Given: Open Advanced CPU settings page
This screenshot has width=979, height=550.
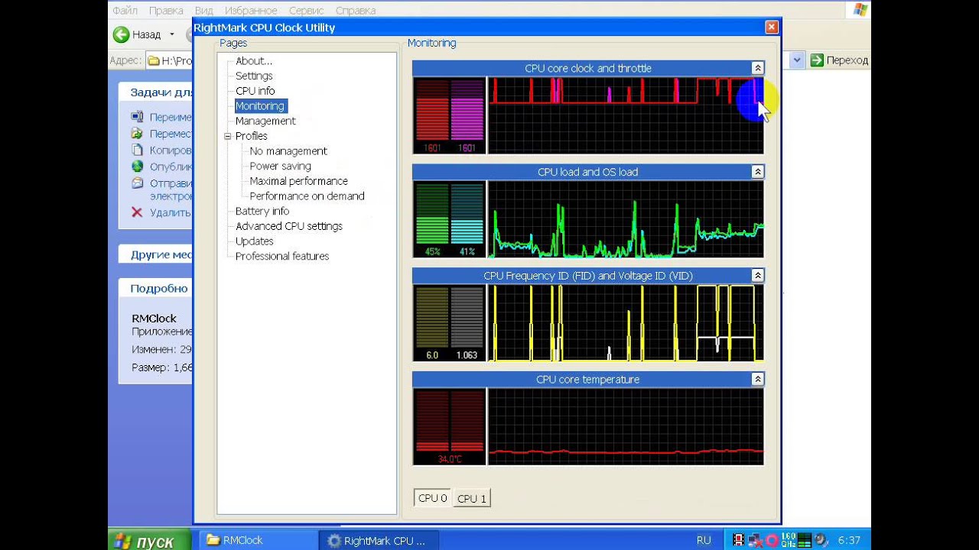Looking at the screenshot, I should 289,226.
